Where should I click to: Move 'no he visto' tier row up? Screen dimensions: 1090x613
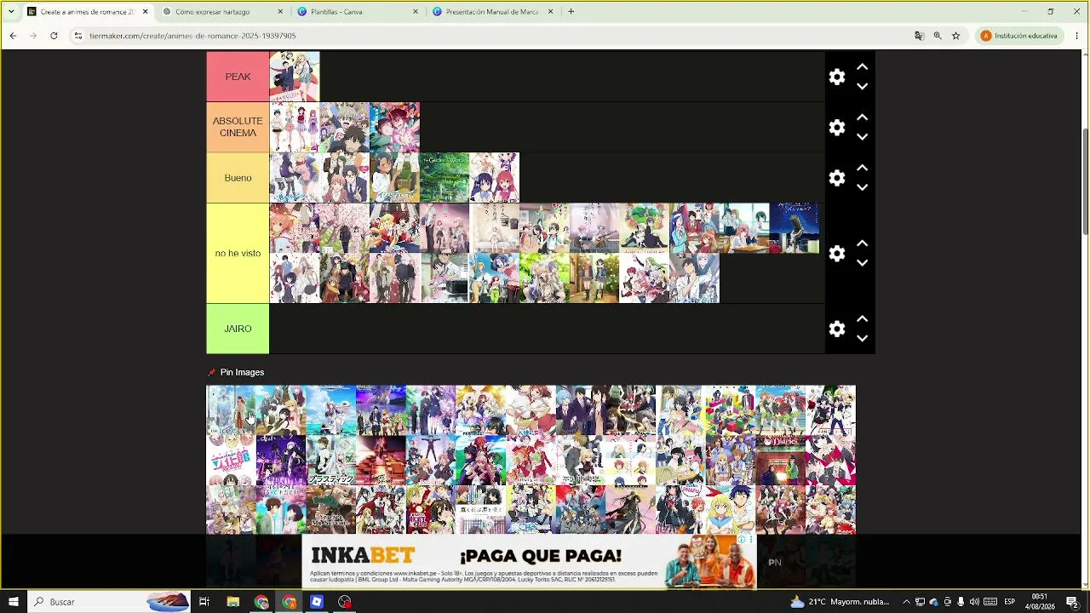pos(862,243)
